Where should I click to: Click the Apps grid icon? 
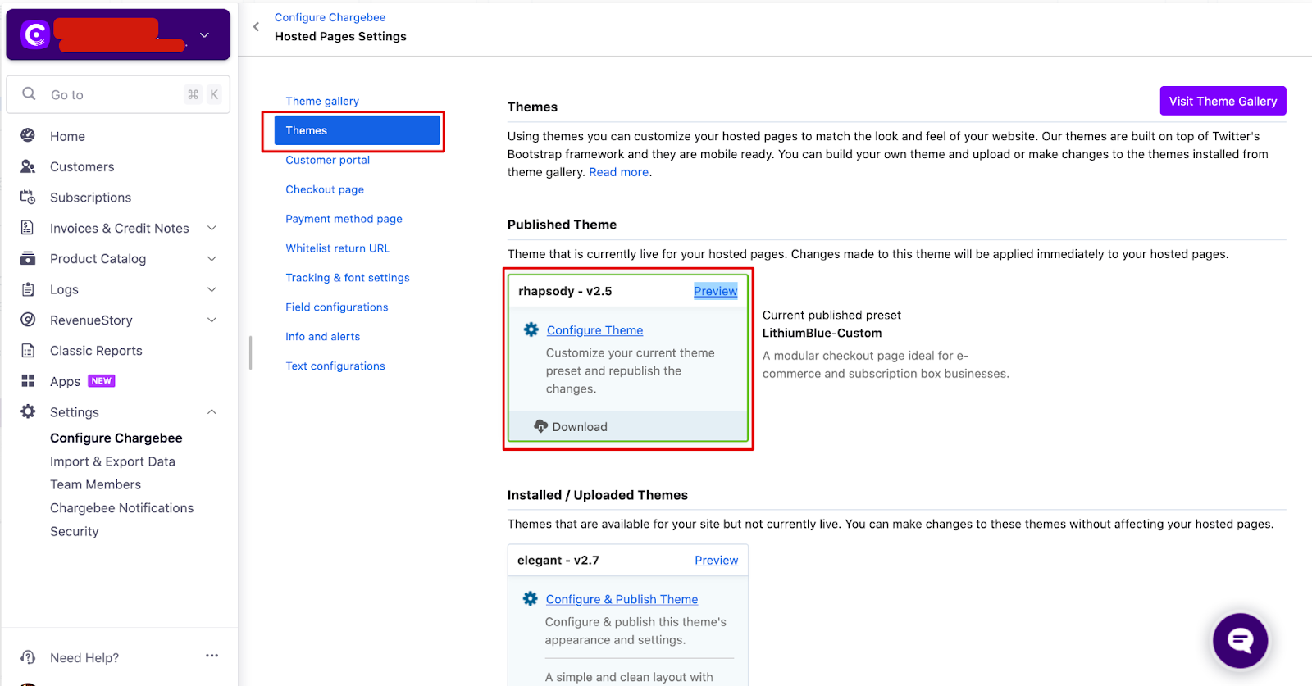[28, 380]
